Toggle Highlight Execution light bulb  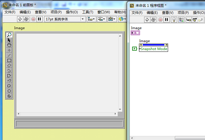pyautogui.click(x=174, y=20)
